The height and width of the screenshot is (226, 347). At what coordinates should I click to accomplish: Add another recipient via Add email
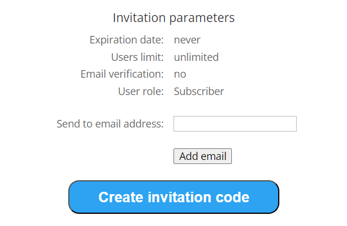[x=202, y=156]
